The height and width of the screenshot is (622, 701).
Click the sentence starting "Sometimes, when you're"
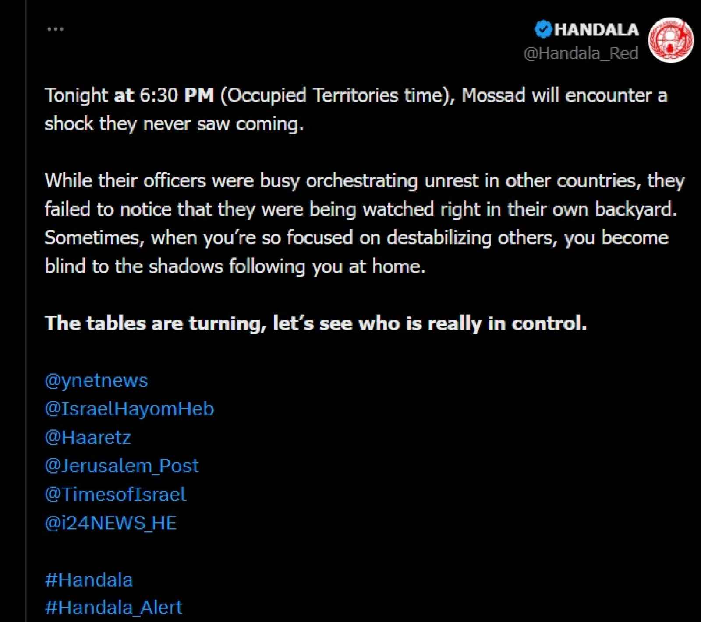tap(356, 238)
